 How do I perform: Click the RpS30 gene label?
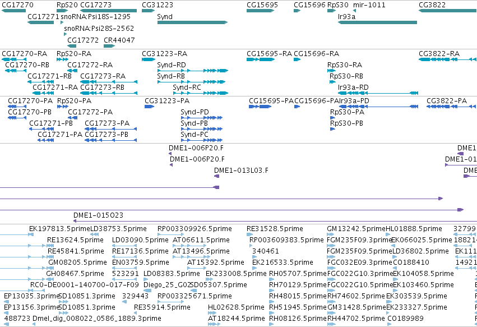[337, 5]
